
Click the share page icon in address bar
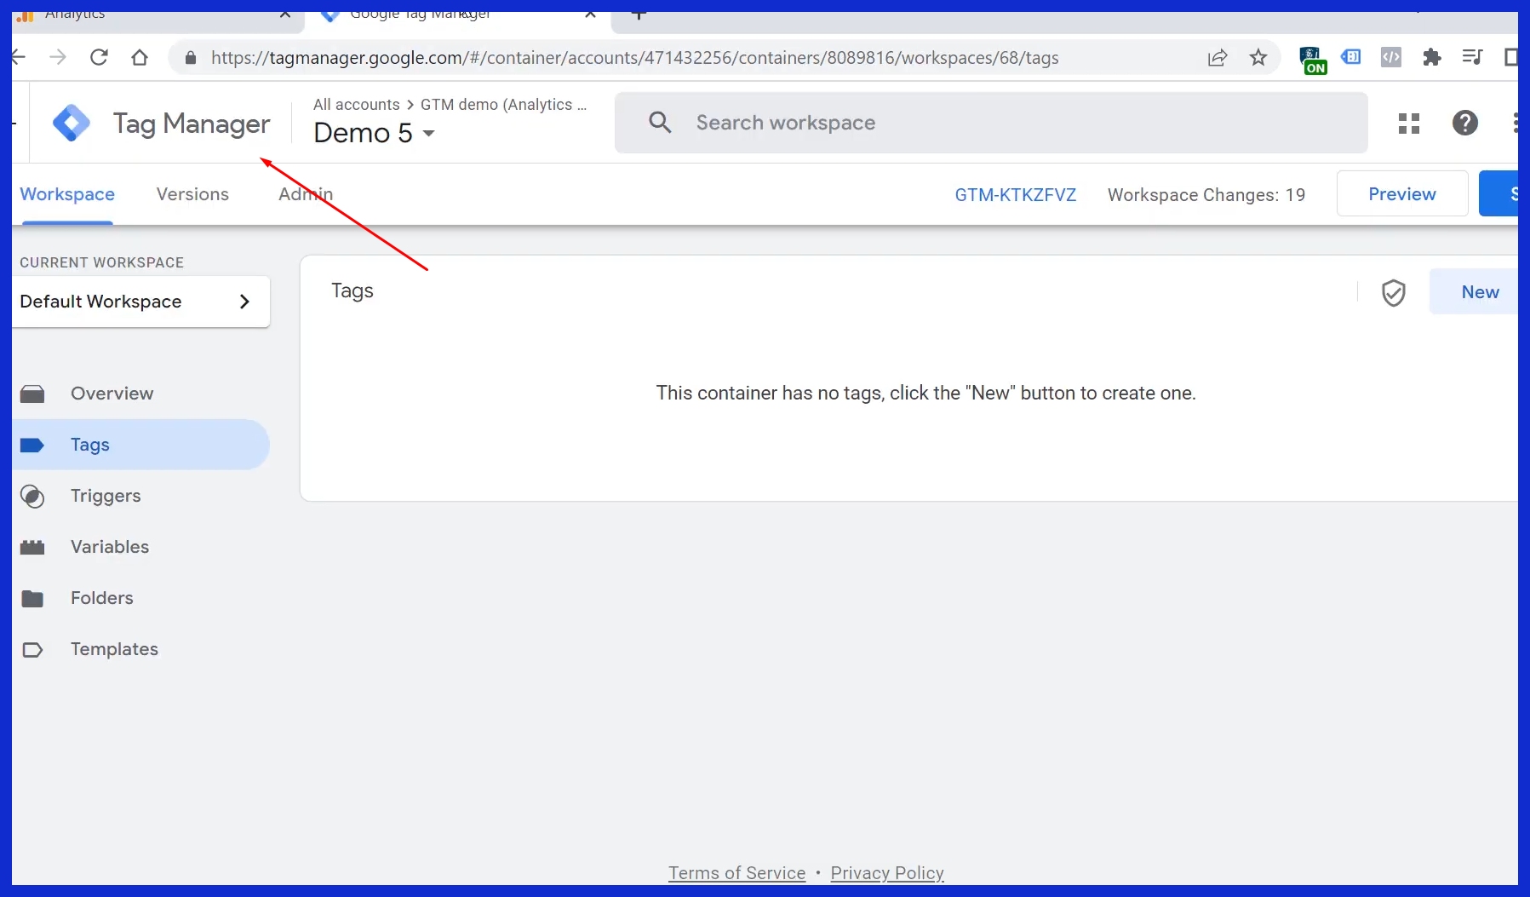click(x=1218, y=58)
